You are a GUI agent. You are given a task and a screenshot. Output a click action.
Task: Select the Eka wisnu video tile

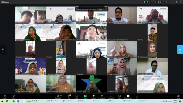point(122,84)
